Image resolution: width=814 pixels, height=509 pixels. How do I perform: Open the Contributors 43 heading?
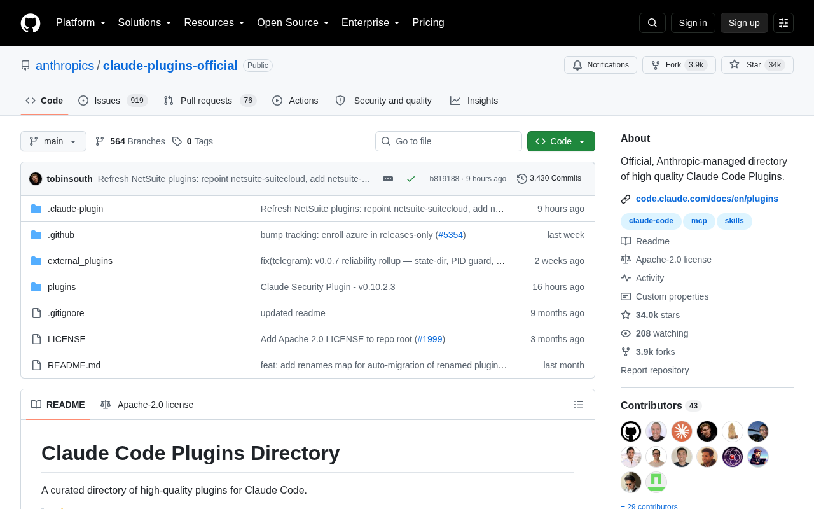[661, 406]
